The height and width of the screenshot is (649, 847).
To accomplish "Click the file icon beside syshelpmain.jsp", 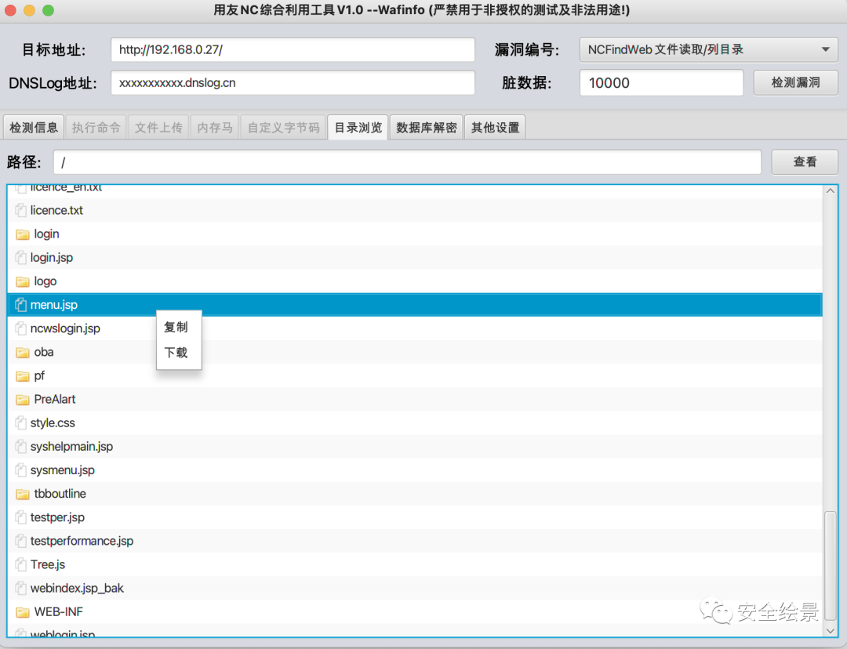I will tap(21, 447).
